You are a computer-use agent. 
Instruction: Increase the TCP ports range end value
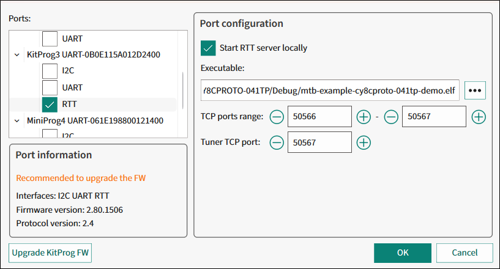[479, 117]
